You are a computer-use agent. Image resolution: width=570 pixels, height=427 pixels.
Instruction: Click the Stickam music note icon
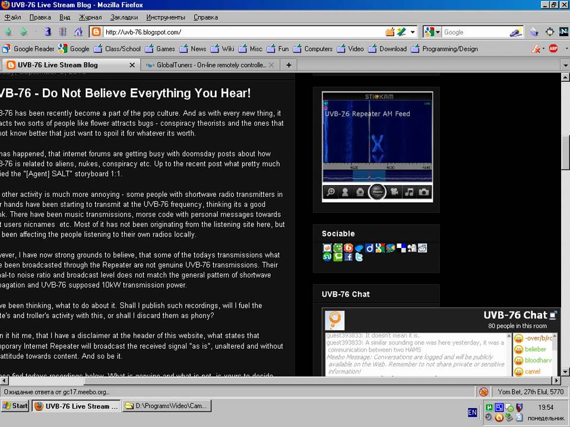[409, 192]
